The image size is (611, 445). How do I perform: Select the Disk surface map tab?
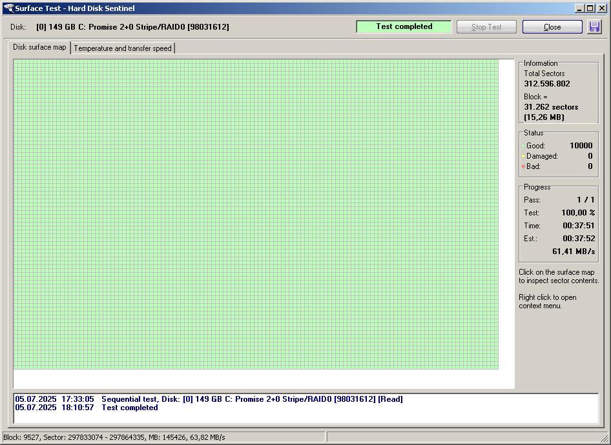pos(39,47)
